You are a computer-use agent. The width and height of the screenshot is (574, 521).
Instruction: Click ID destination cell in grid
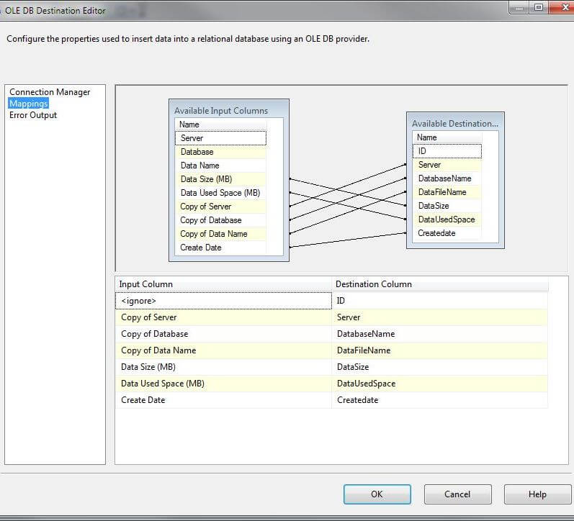[440, 300]
